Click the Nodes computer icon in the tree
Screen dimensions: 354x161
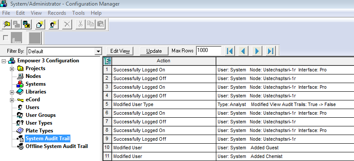(20, 76)
